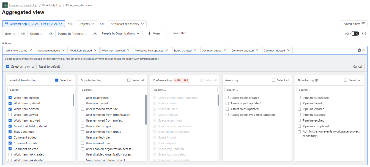Open the User activity audit log breadcrumb
The width and height of the screenshot is (370, 167).
[x=23, y=5]
